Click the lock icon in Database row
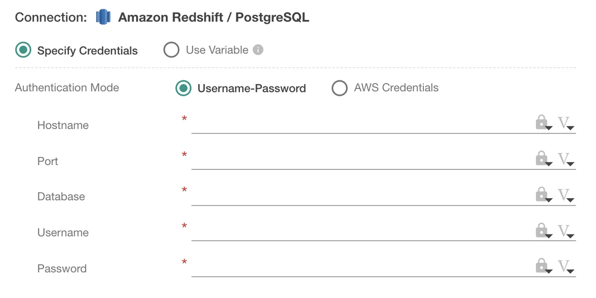 (x=542, y=194)
